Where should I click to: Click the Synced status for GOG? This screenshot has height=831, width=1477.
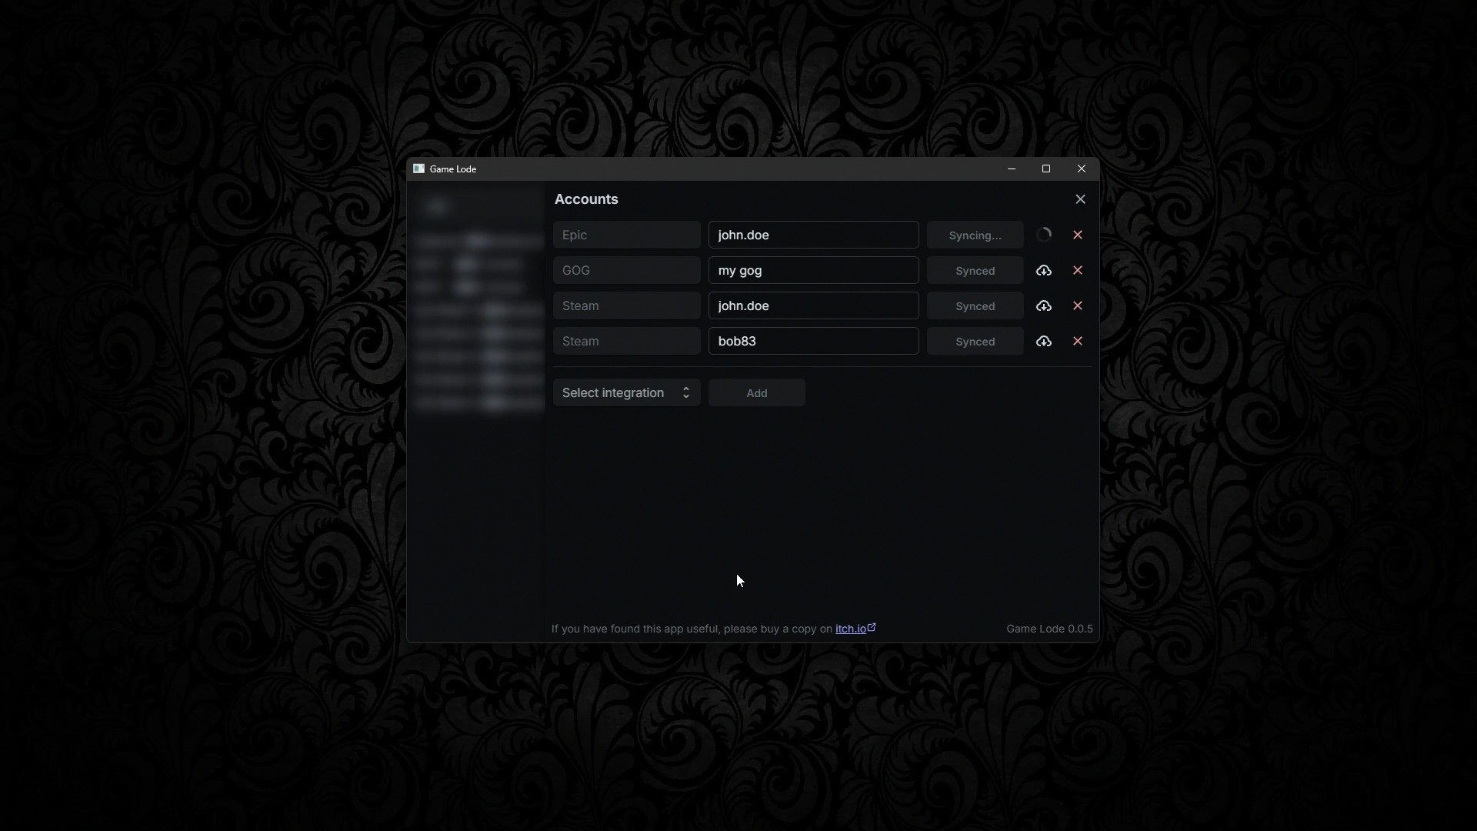coord(975,271)
